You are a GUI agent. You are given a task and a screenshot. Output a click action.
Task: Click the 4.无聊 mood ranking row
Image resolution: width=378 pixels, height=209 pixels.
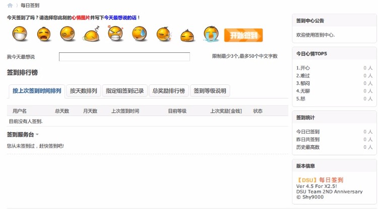click(x=334, y=91)
